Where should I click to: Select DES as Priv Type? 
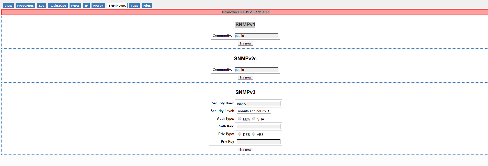[x=240, y=134]
